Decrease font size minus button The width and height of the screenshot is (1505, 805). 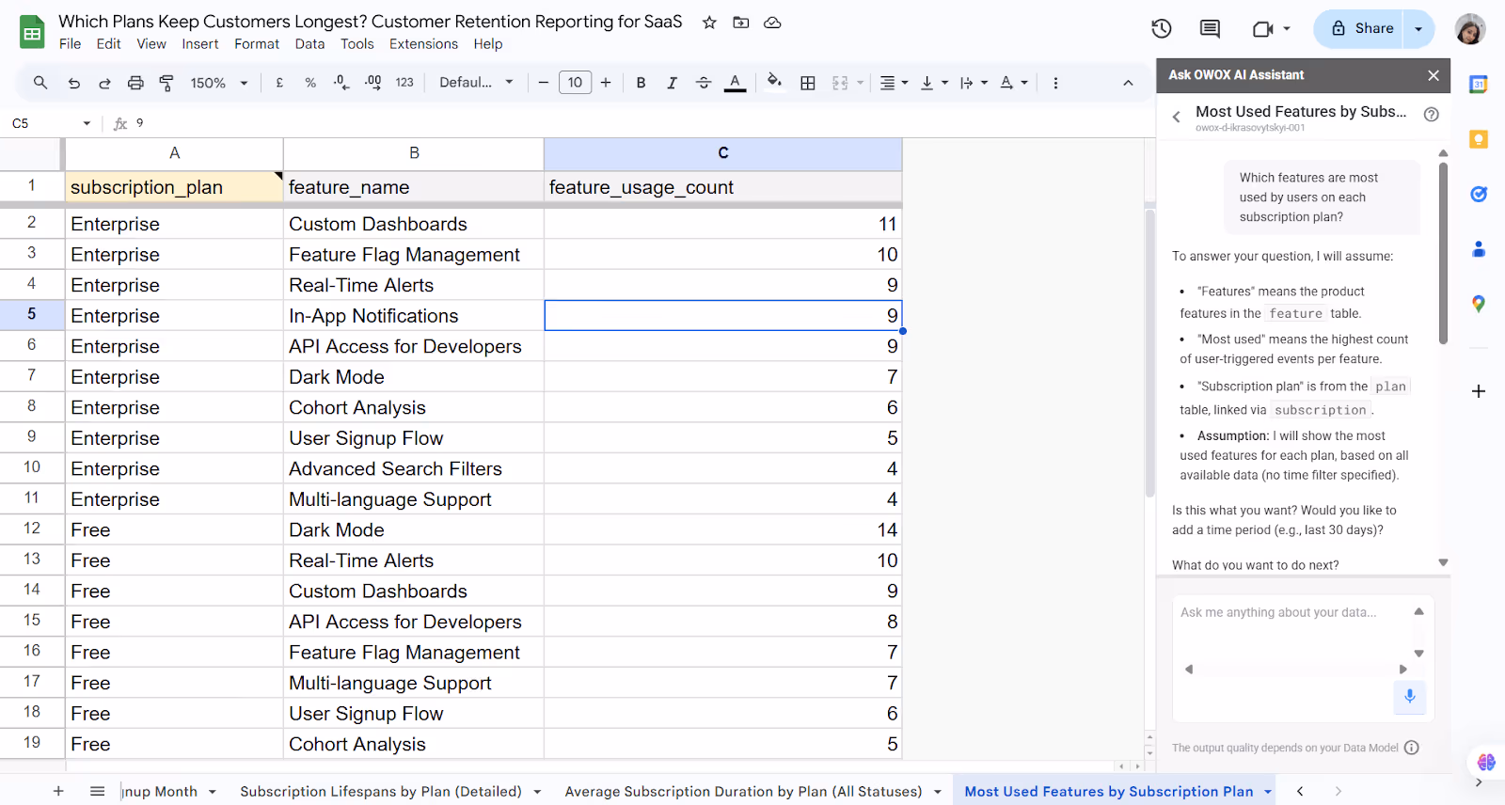pyautogui.click(x=543, y=83)
